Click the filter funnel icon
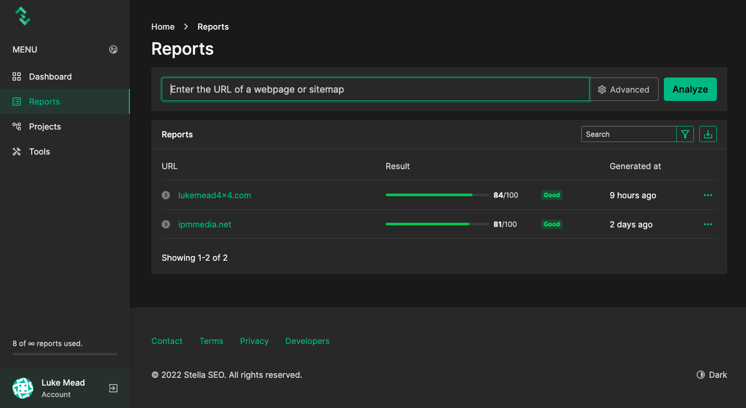The image size is (746, 408). 685,134
